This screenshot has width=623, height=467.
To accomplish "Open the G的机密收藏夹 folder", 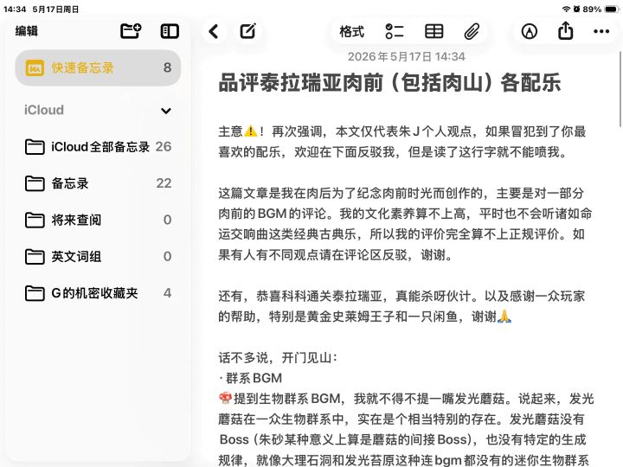I will point(98,293).
